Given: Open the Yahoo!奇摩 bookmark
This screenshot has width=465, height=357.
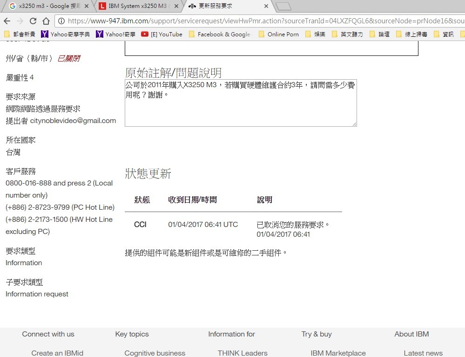Looking at the screenshot, I should [115, 34].
